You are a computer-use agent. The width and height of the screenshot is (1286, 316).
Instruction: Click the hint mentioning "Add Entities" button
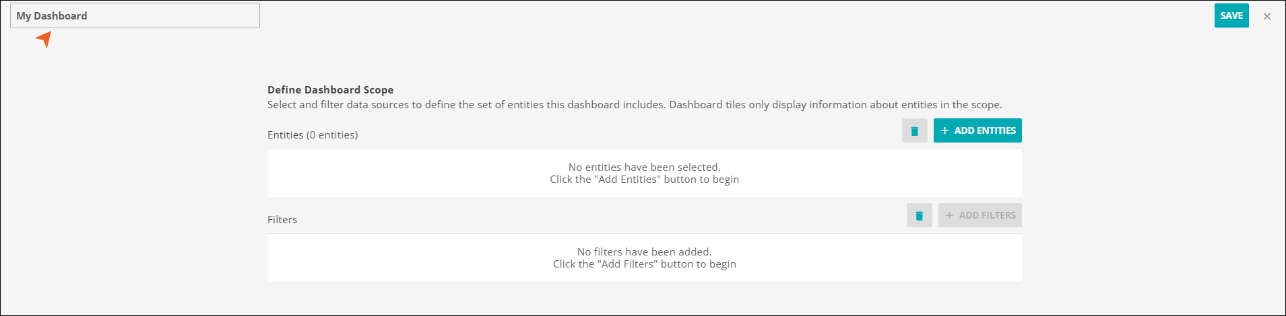644,180
